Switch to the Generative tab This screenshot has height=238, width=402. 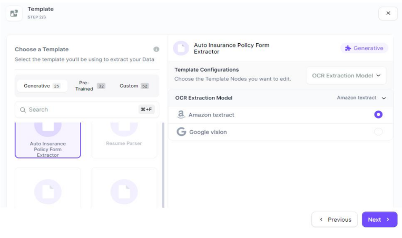[x=42, y=86]
